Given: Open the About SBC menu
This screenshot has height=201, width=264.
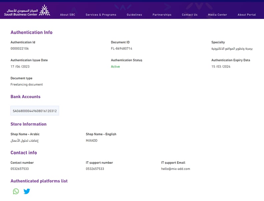Looking at the screenshot, I should (67, 15).
